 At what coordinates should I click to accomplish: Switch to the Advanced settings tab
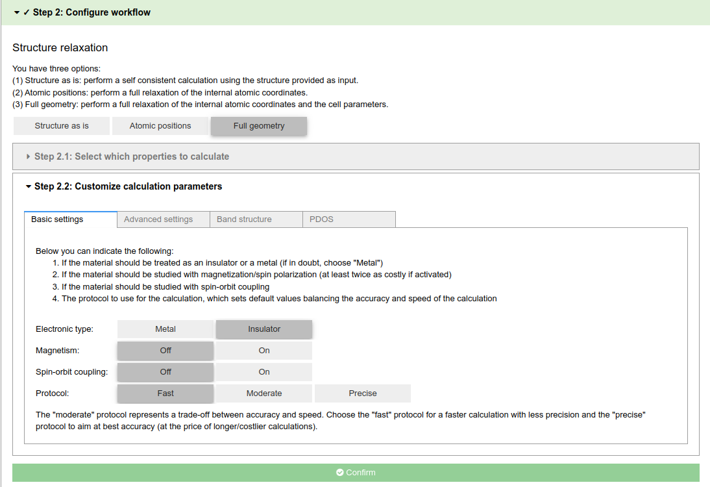[x=162, y=219]
